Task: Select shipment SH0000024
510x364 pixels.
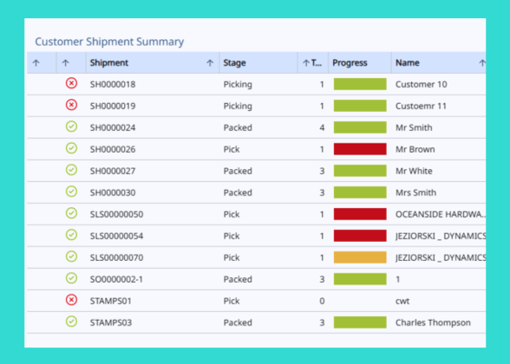Action: (113, 127)
